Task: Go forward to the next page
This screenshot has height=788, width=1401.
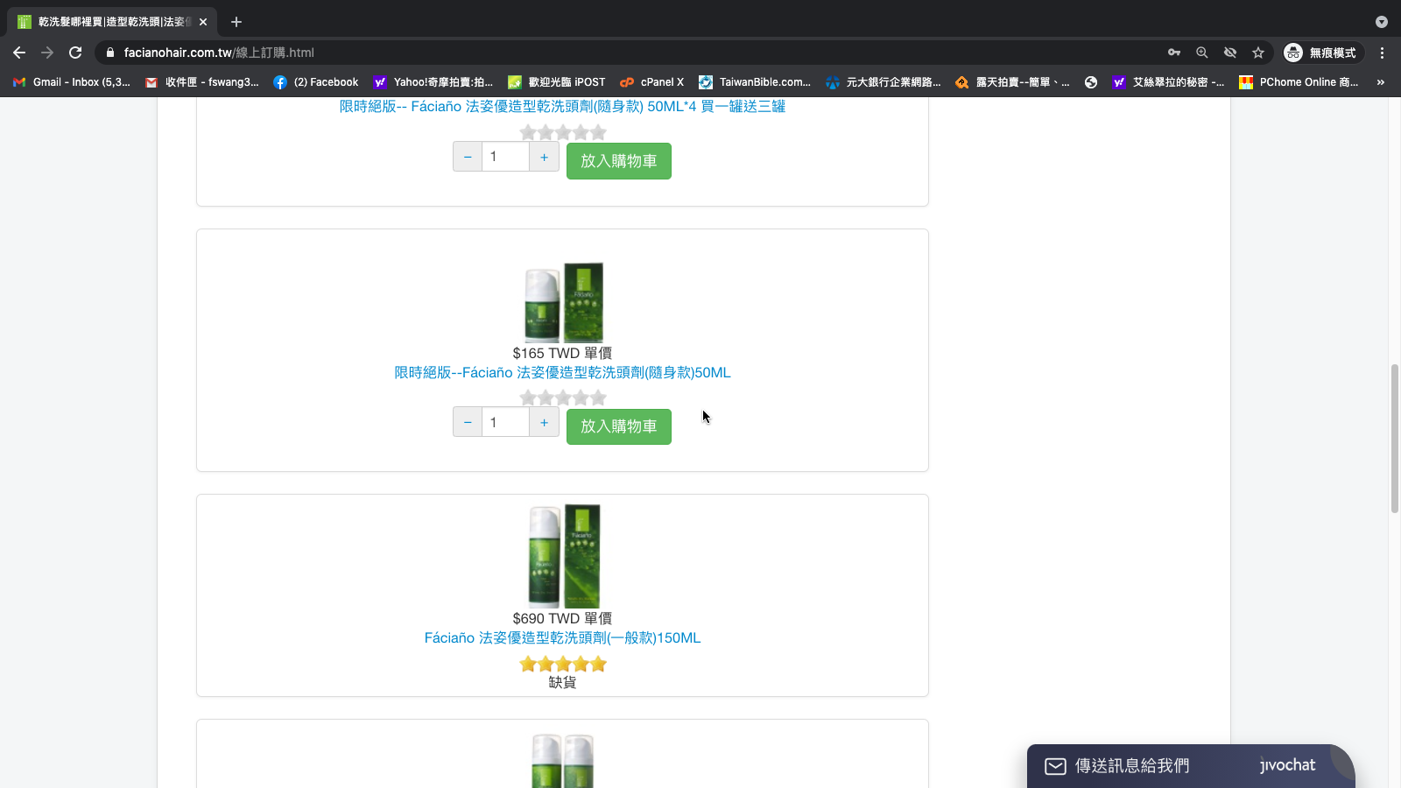Action: pos(47,53)
